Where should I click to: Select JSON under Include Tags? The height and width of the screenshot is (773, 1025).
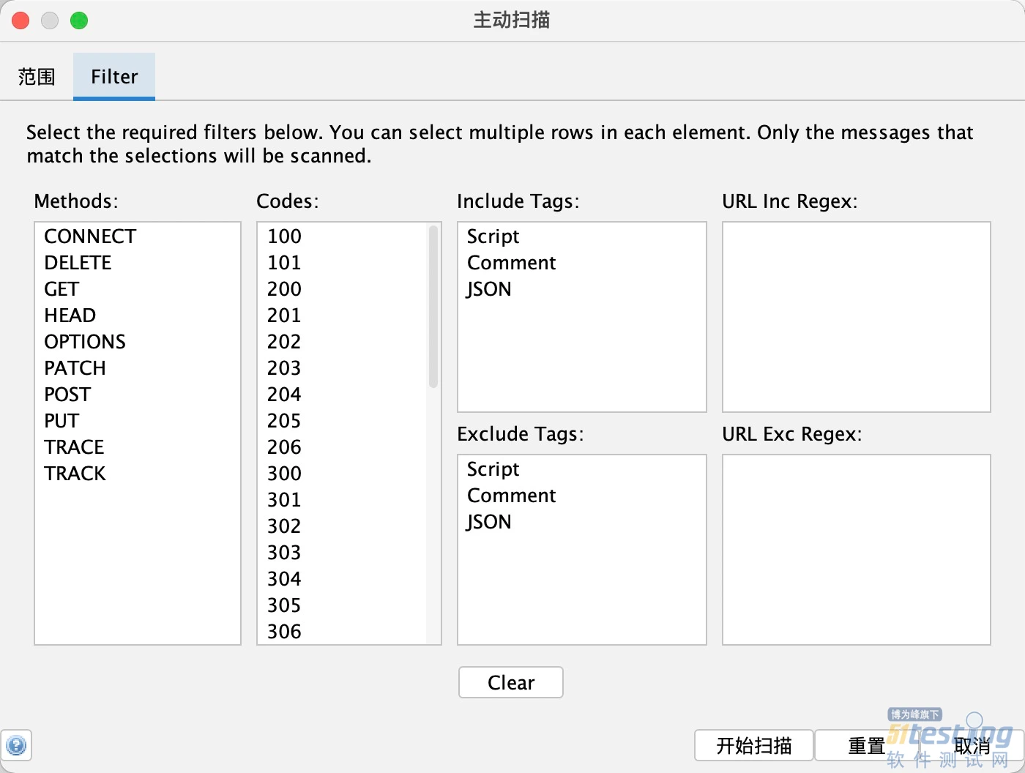tap(489, 289)
